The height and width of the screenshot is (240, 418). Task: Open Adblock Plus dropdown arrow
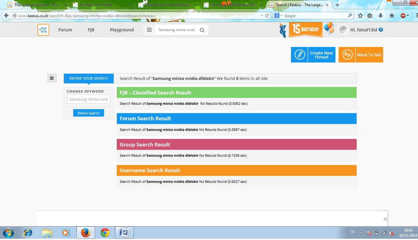click(x=408, y=16)
